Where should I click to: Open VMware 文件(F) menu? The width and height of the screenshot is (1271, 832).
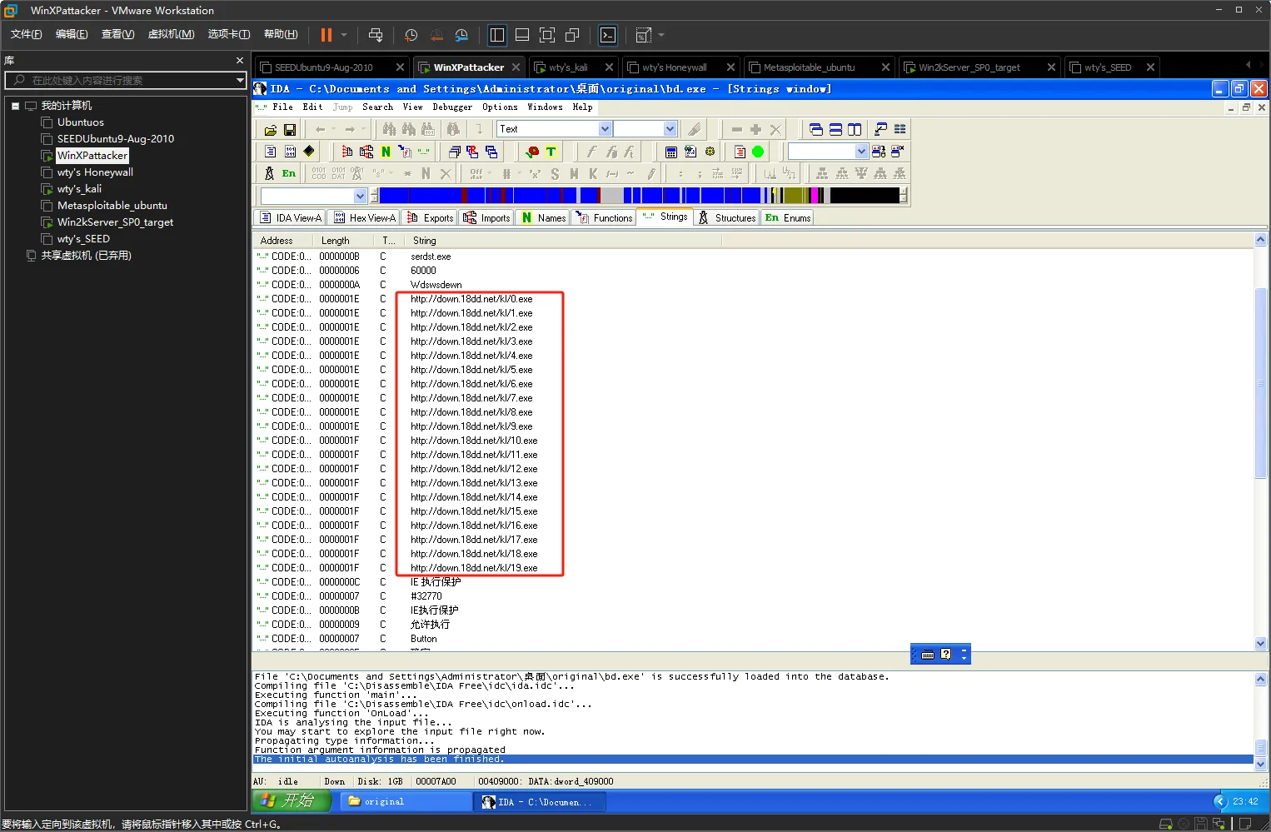tap(26, 34)
